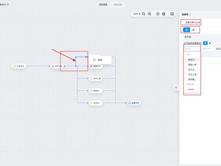Viewport: 221px width, 166px height.
Task: Choose 删除 from the context menu
Action: pos(100,60)
